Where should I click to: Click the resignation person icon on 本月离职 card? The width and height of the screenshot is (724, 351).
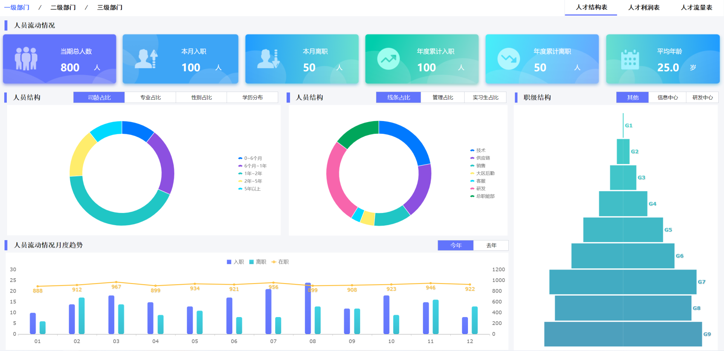click(268, 59)
